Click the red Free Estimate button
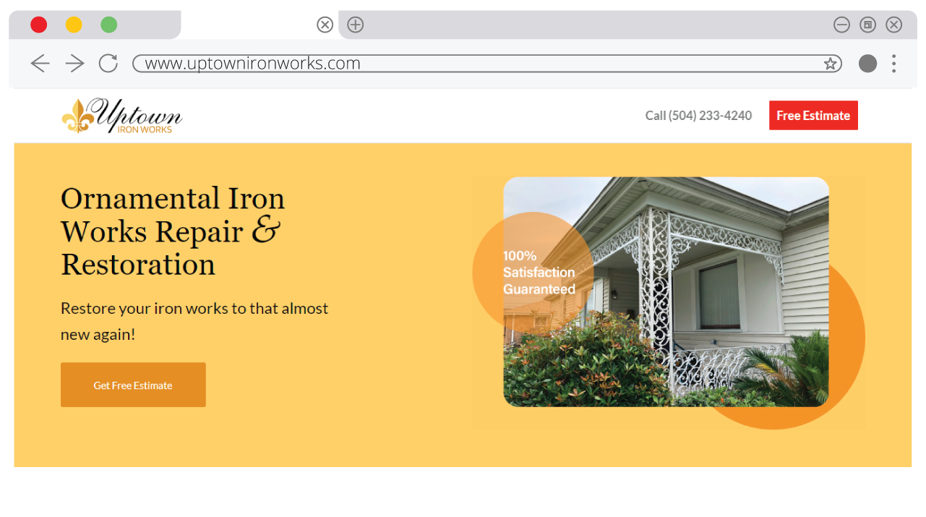This screenshot has width=926, height=517. [x=813, y=116]
